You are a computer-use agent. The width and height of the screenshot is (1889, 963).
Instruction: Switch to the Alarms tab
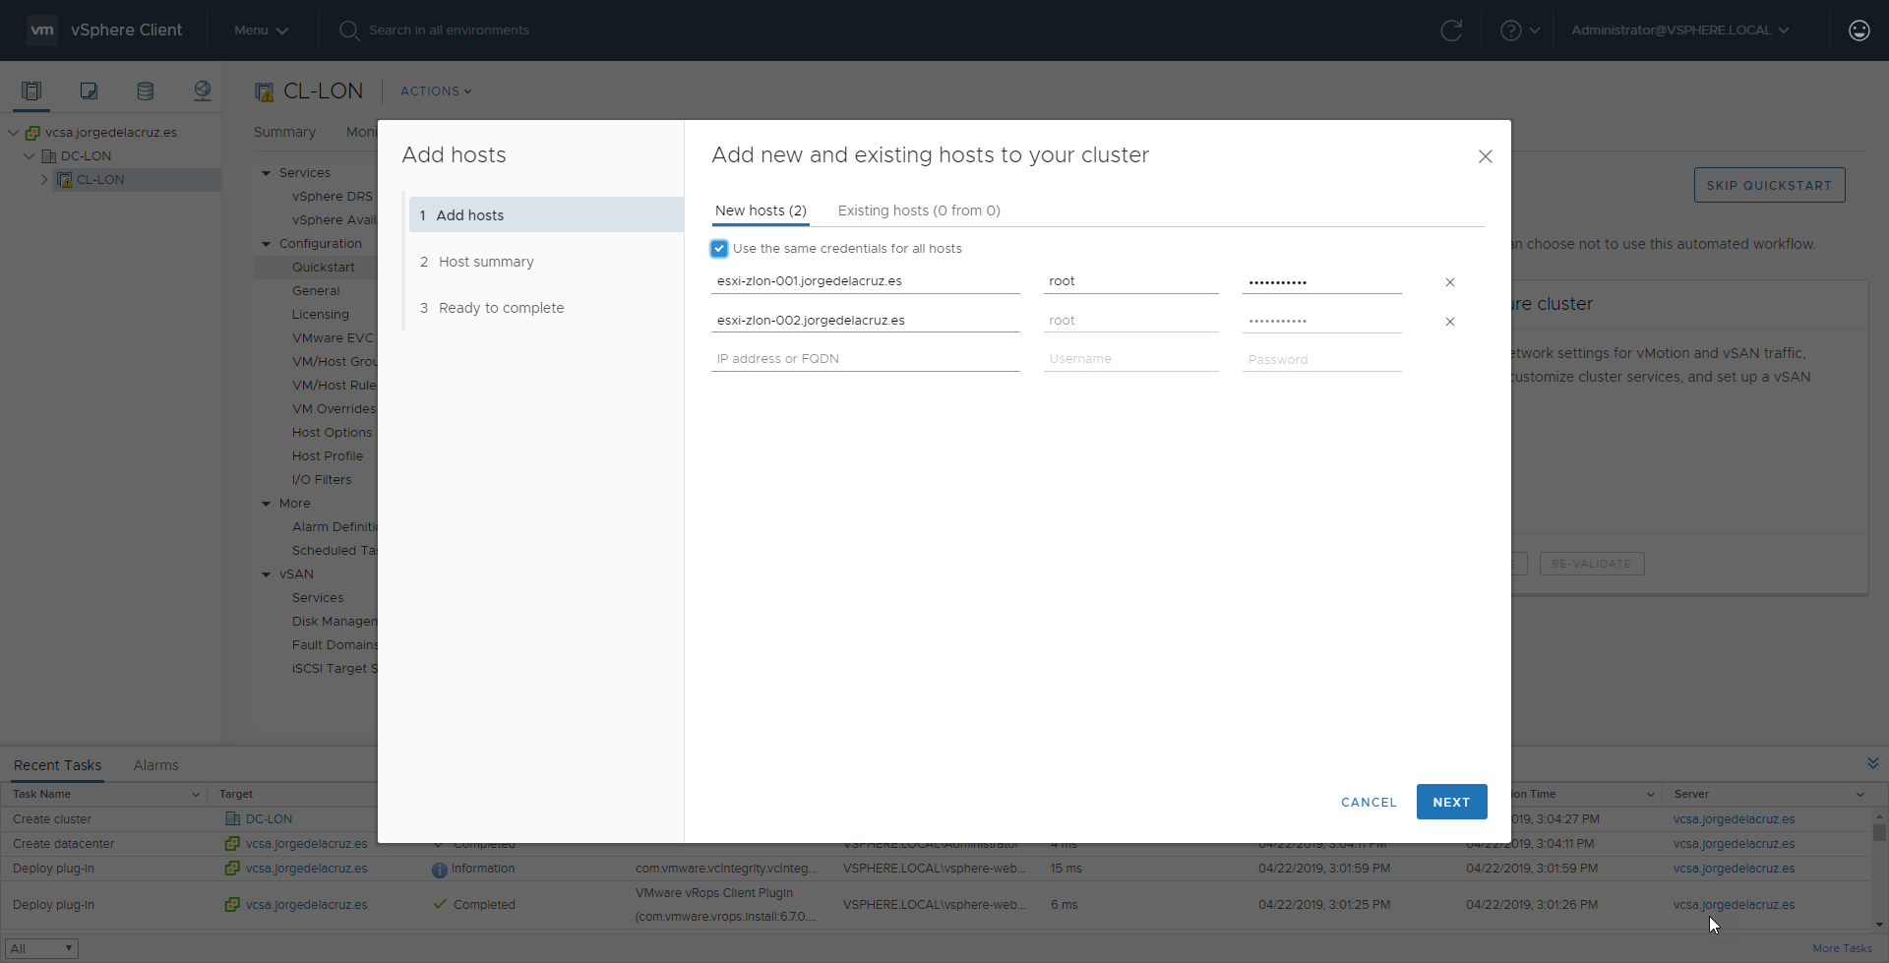coord(156,765)
